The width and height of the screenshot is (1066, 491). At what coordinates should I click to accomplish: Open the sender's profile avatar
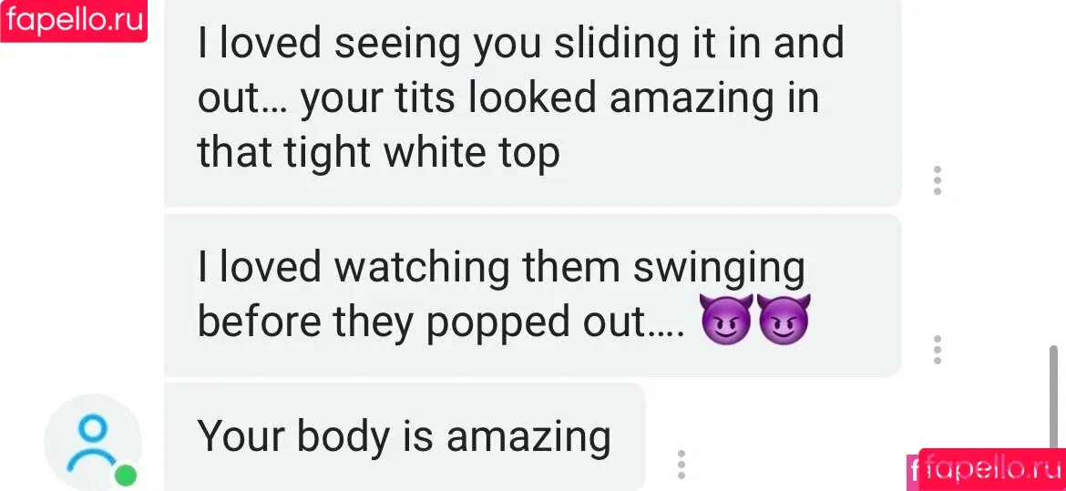coord(92,443)
